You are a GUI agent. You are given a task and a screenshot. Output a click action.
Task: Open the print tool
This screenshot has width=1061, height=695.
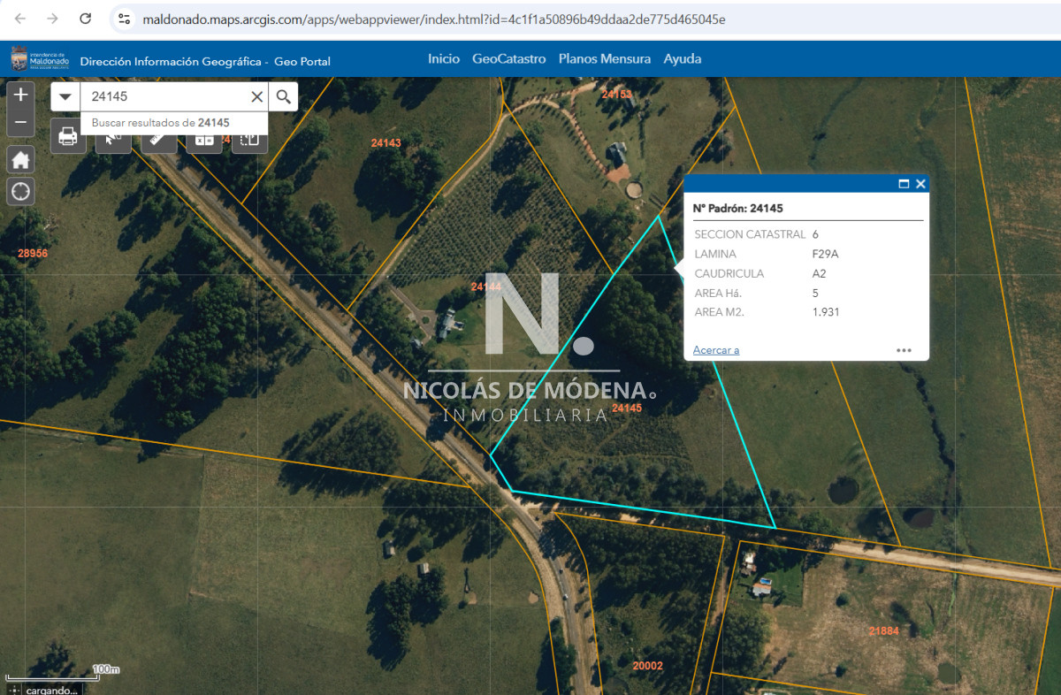pos(68,138)
